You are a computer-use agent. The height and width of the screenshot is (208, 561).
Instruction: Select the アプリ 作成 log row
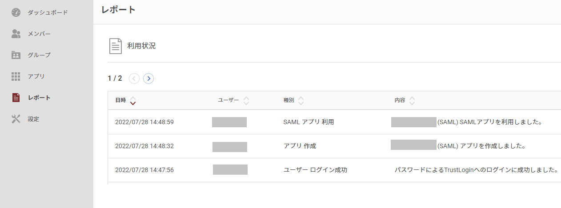tap(334, 146)
